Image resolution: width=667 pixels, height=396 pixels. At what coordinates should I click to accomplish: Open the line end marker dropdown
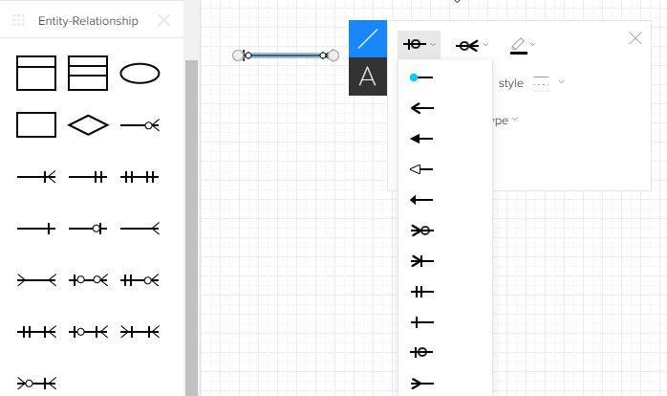(x=471, y=44)
